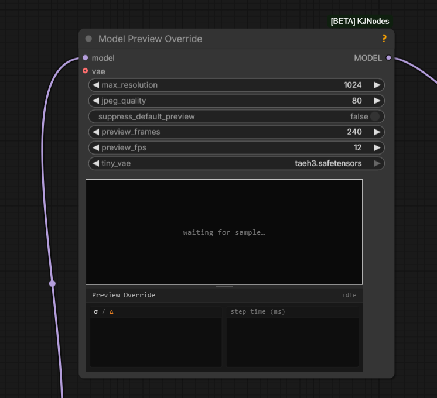
Task: Collapse node using the gray title dot
Action: [88, 39]
